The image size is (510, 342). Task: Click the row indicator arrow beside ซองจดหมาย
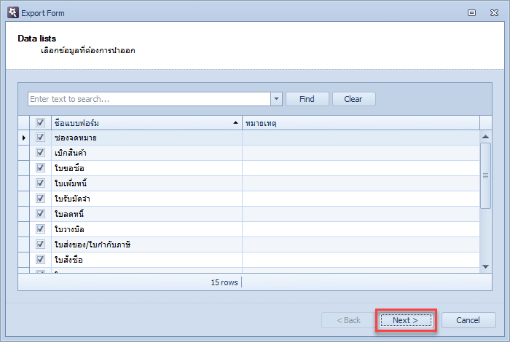pos(24,138)
